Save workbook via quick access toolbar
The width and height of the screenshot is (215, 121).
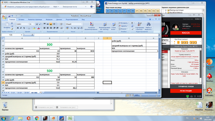[9, 16]
